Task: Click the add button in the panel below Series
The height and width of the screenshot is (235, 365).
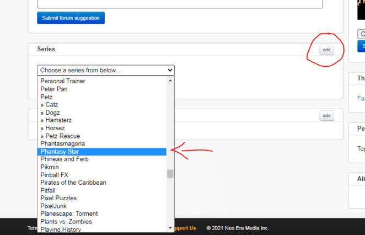Action: [x=326, y=115]
